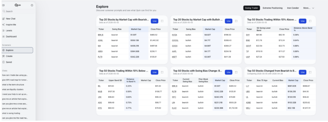The image size is (328, 122).
Task: Open chat 'can you give me a cross ass...'
Action: coord(15,104)
